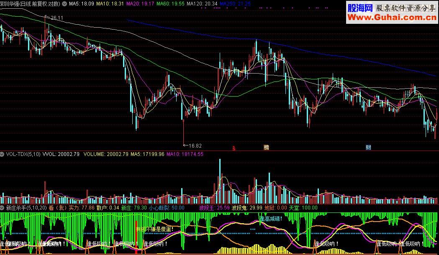This screenshot has height=255, width=439.
Task: Click the 16.82 low price label
Action: tap(195, 145)
